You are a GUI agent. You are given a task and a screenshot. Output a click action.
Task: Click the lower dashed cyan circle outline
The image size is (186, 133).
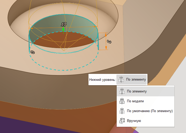(63, 70)
